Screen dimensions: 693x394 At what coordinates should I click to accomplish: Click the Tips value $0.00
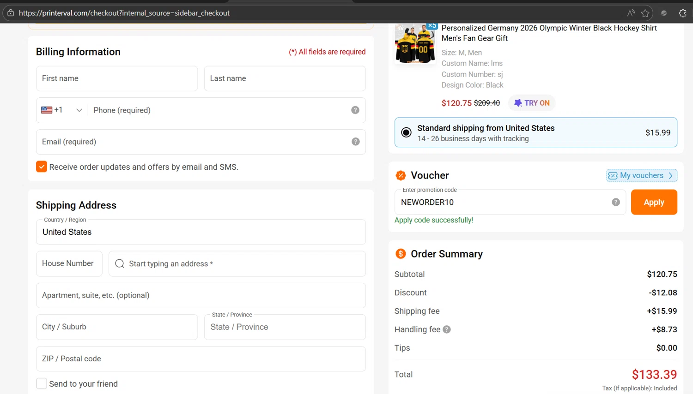[x=667, y=348]
